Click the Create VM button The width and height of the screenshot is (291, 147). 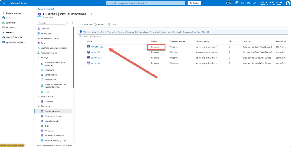(85, 24)
